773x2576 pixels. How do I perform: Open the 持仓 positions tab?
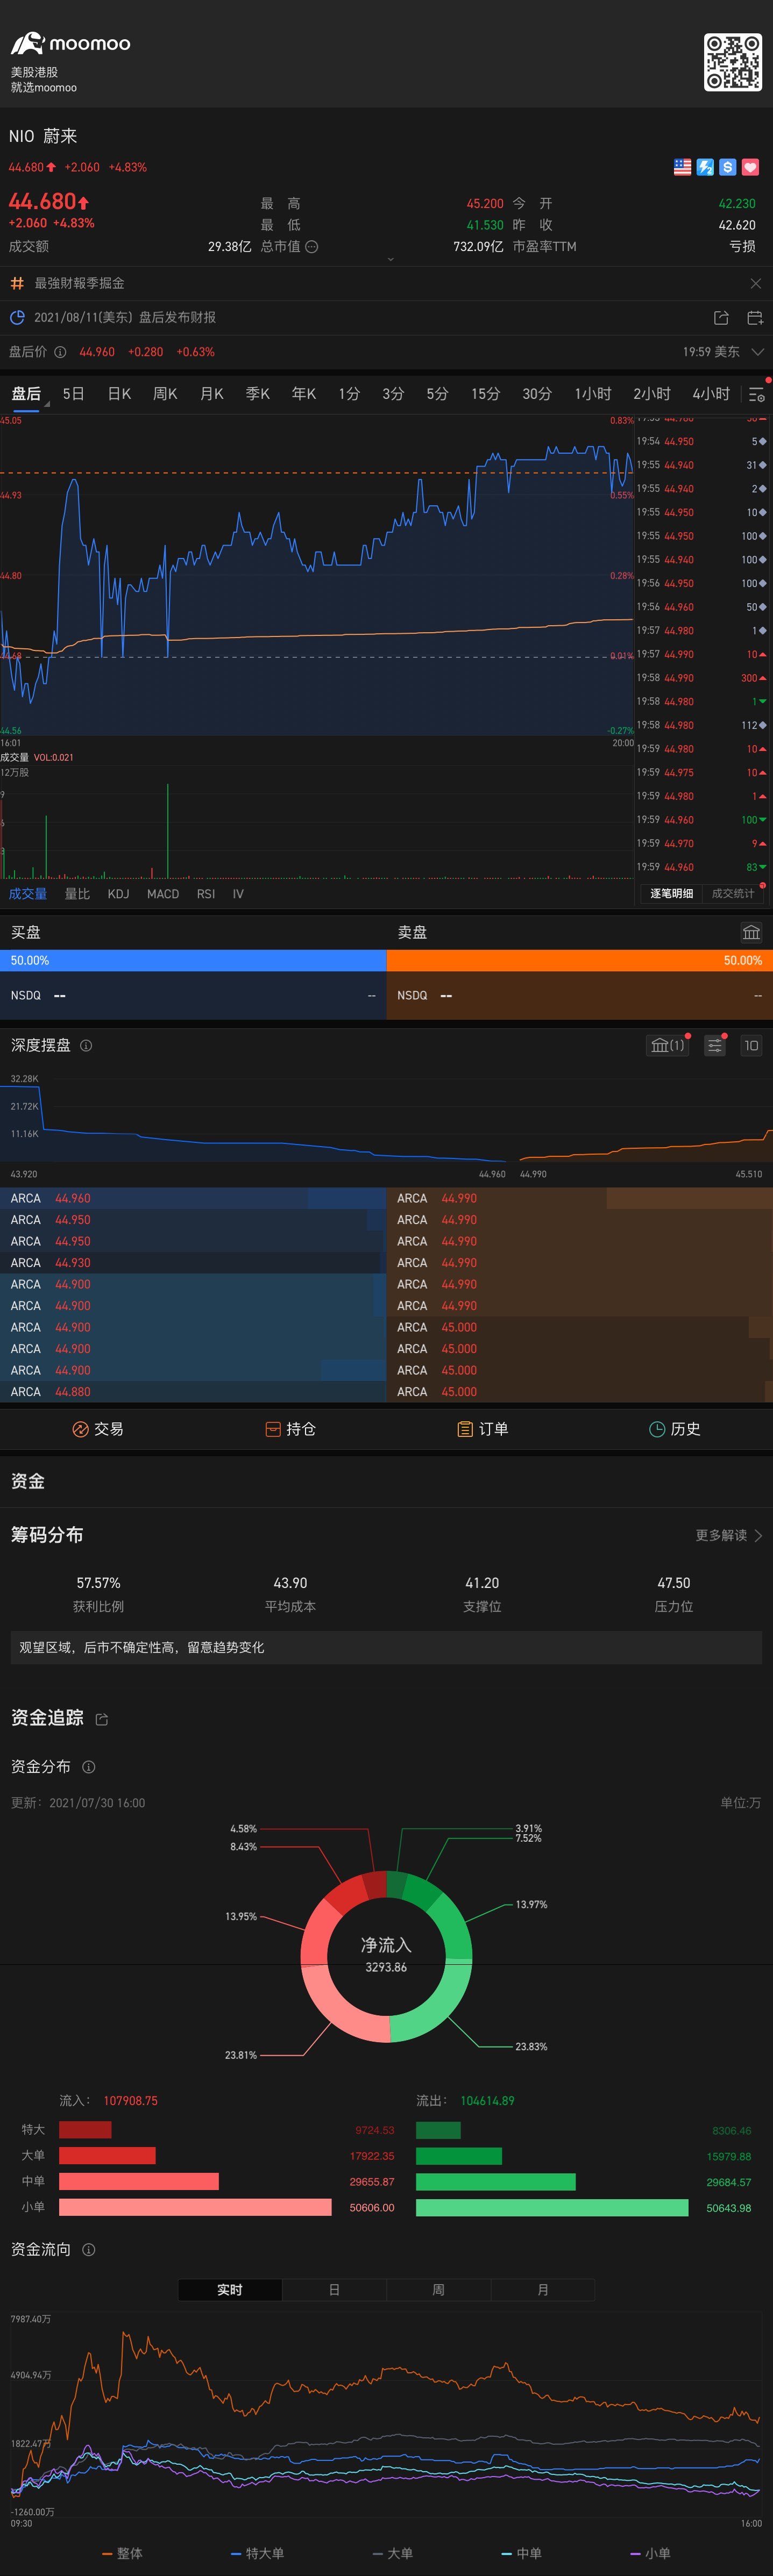[x=290, y=1429]
